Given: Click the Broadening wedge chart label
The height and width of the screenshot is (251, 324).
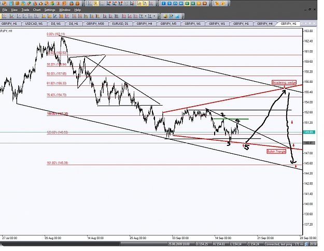Looking at the screenshot, I should point(284,82).
